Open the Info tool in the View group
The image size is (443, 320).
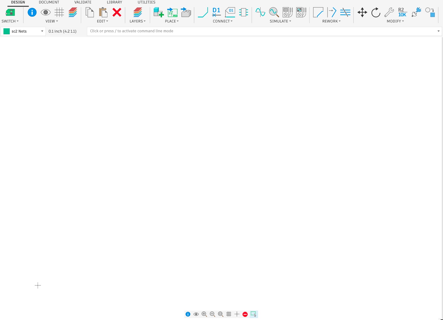pyautogui.click(x=32, y=12)
